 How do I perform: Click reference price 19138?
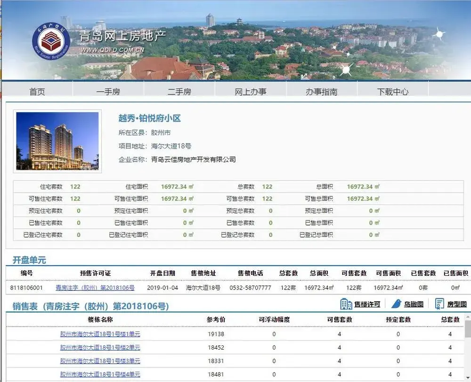pos(216,334)
